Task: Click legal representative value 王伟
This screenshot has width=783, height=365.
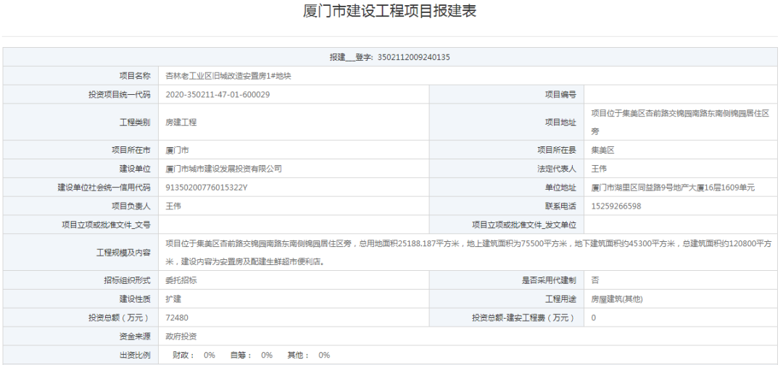Action: click(x=600, y=169)
